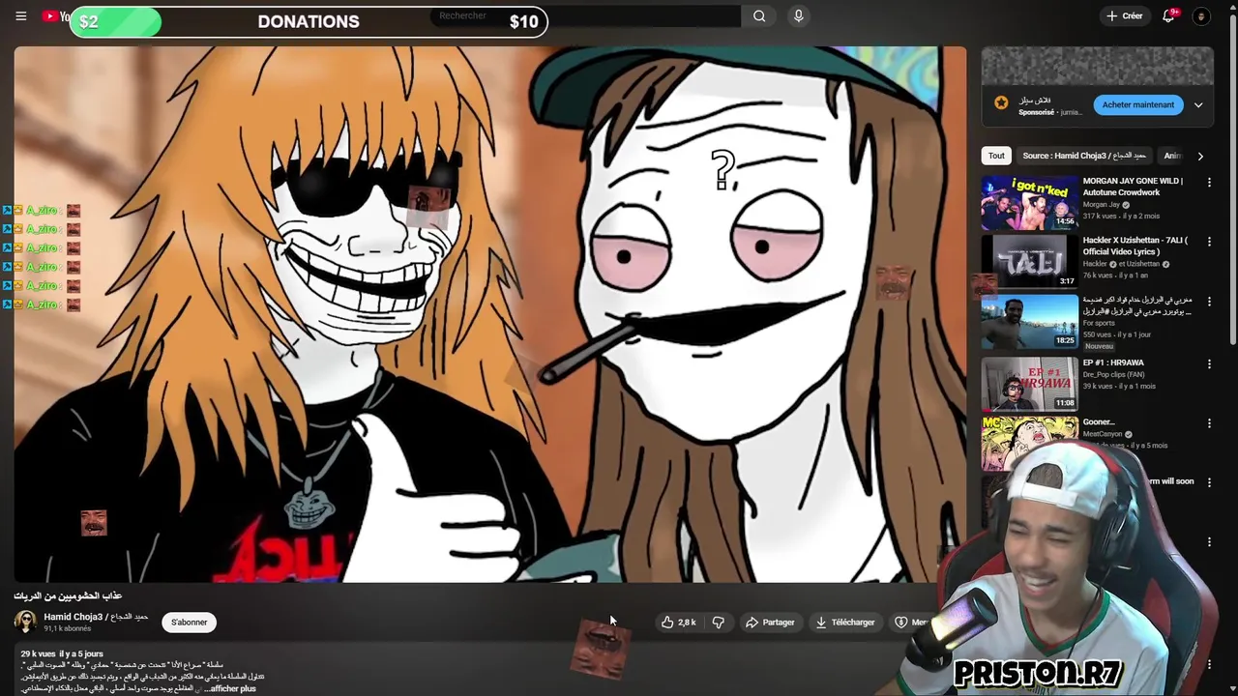1238x696 pixels.
Task: Select the Tout filter chip
Action: point(996,156)
